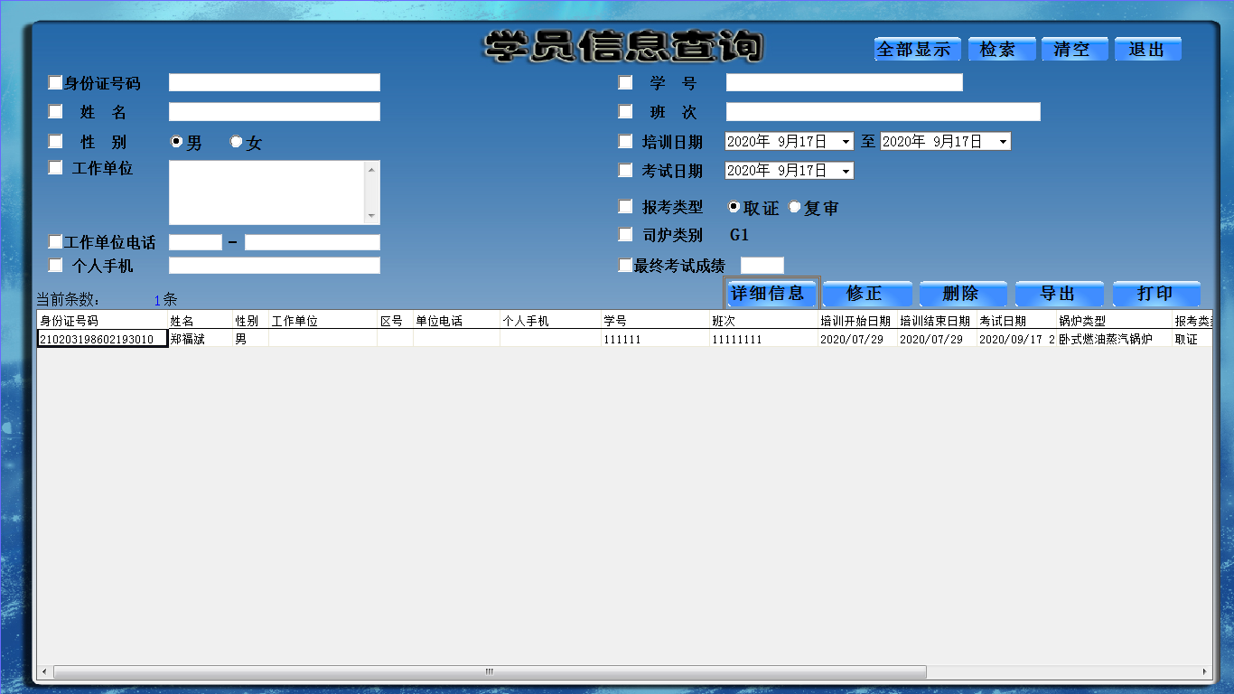The image size is (1234, 694).
Task: Open 详细信息 for selected record
Action: point(771,294)
